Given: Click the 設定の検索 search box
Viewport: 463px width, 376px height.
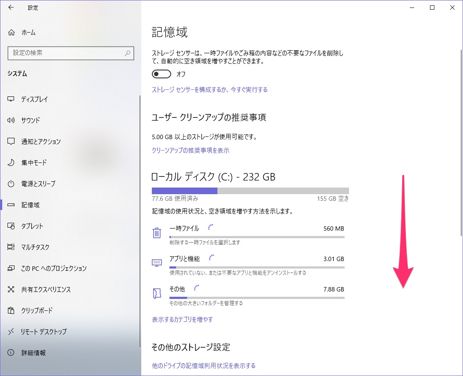Looking at the screenshot, I should tap(71, 53).
